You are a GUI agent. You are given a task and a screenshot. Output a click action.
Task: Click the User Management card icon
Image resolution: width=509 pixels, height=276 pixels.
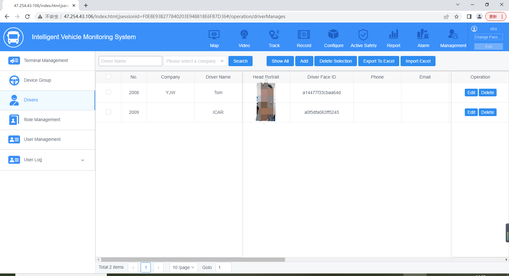pos(14,140)
